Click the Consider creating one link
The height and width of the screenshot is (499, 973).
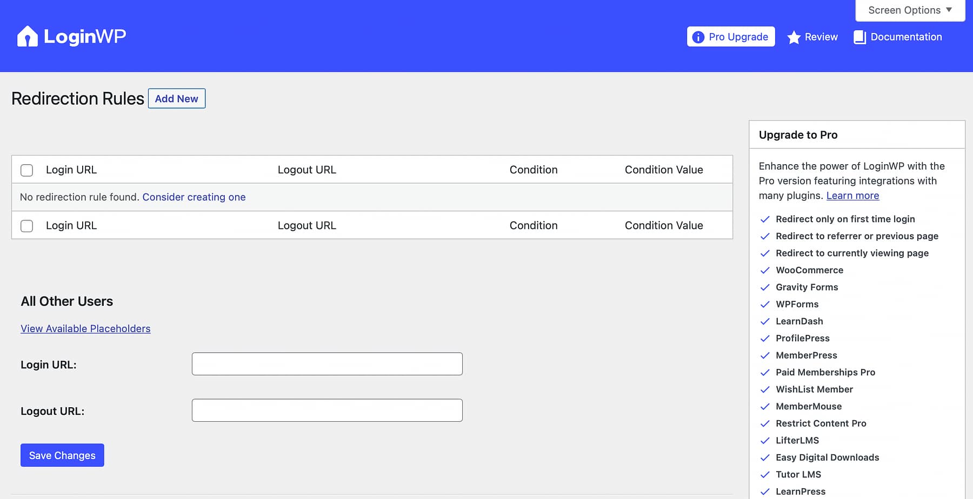[x=194, y=197]
